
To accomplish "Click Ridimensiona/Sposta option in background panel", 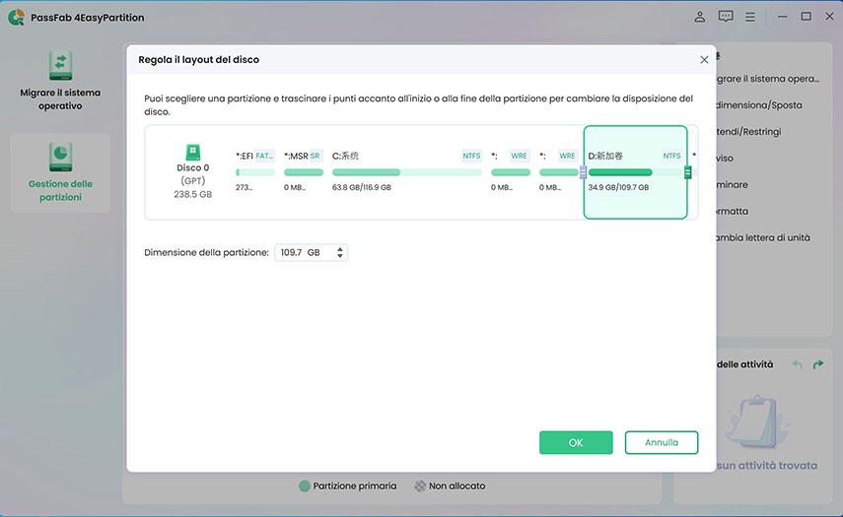I will 758,105.
